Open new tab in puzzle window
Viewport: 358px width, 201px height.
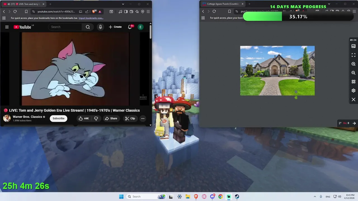249,4
